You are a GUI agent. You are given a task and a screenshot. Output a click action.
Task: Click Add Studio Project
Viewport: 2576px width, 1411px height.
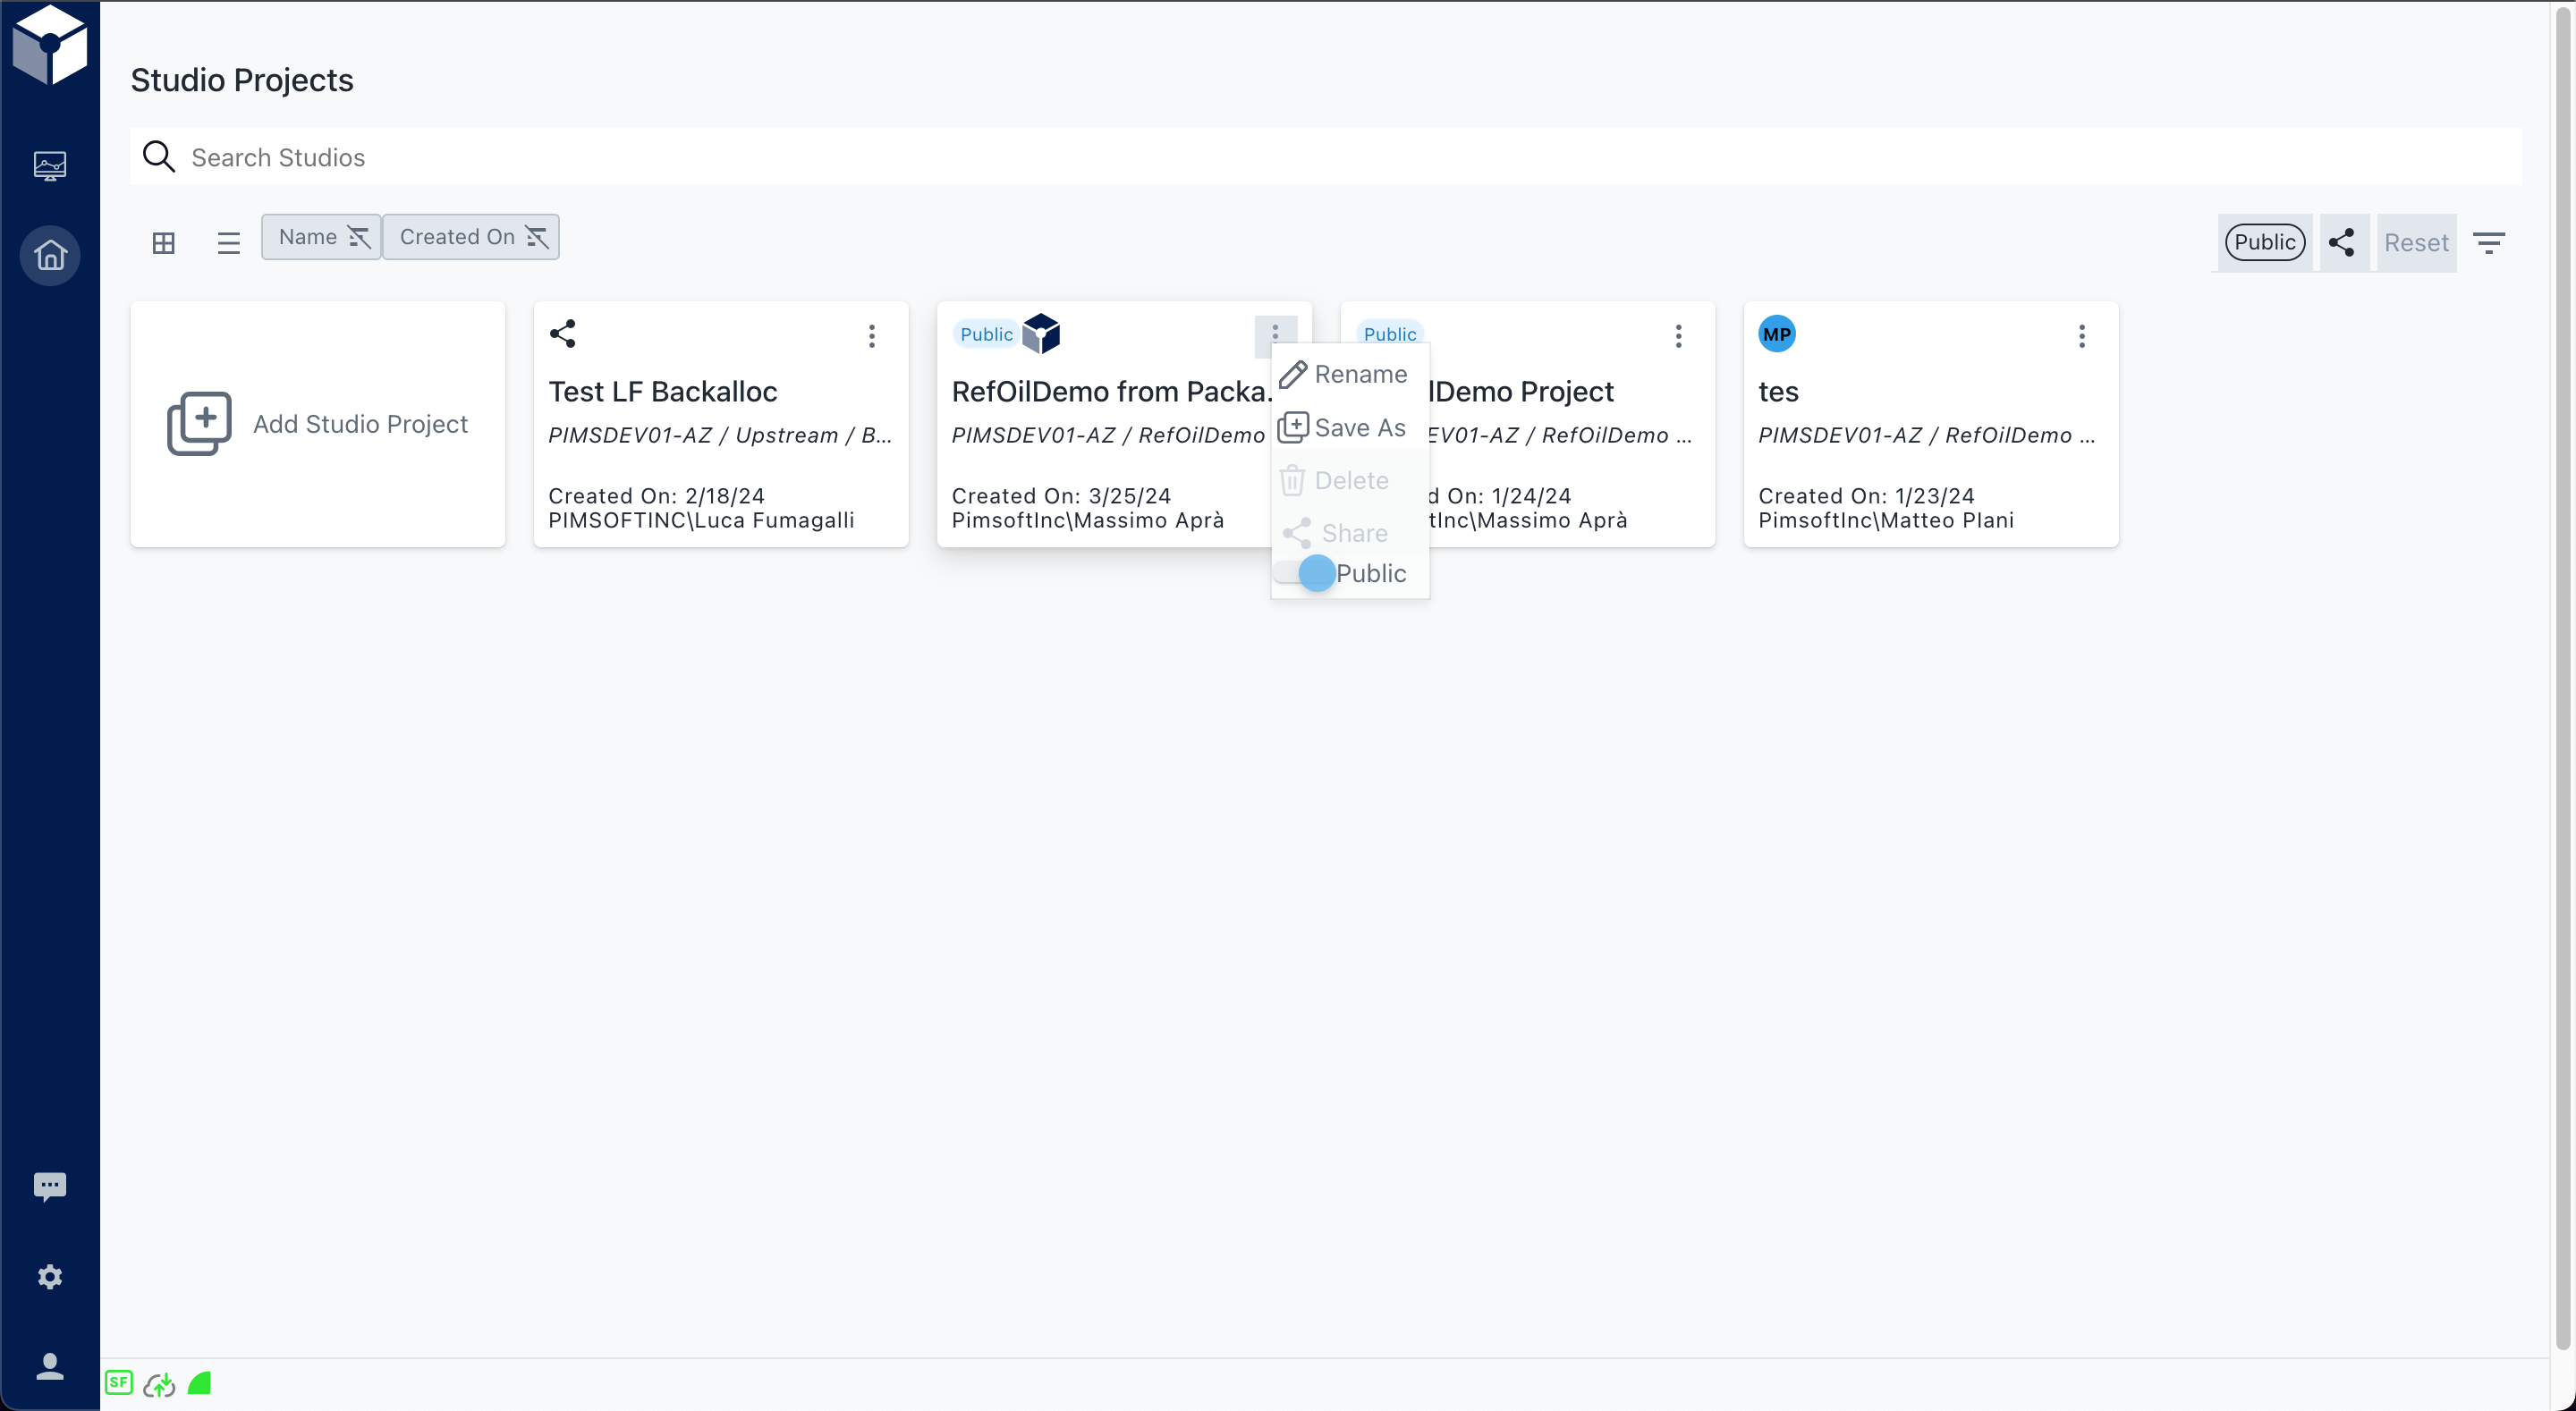click(318, 424)
